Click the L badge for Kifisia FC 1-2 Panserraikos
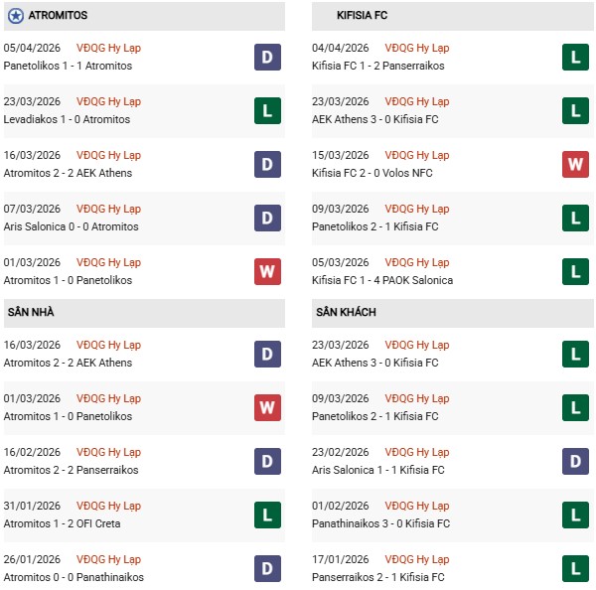This screenshot has height=590, width=596. (x=575, y=57)
